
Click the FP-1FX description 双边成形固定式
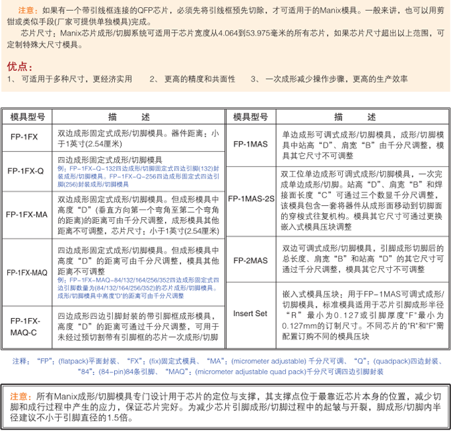click(138, 139)
